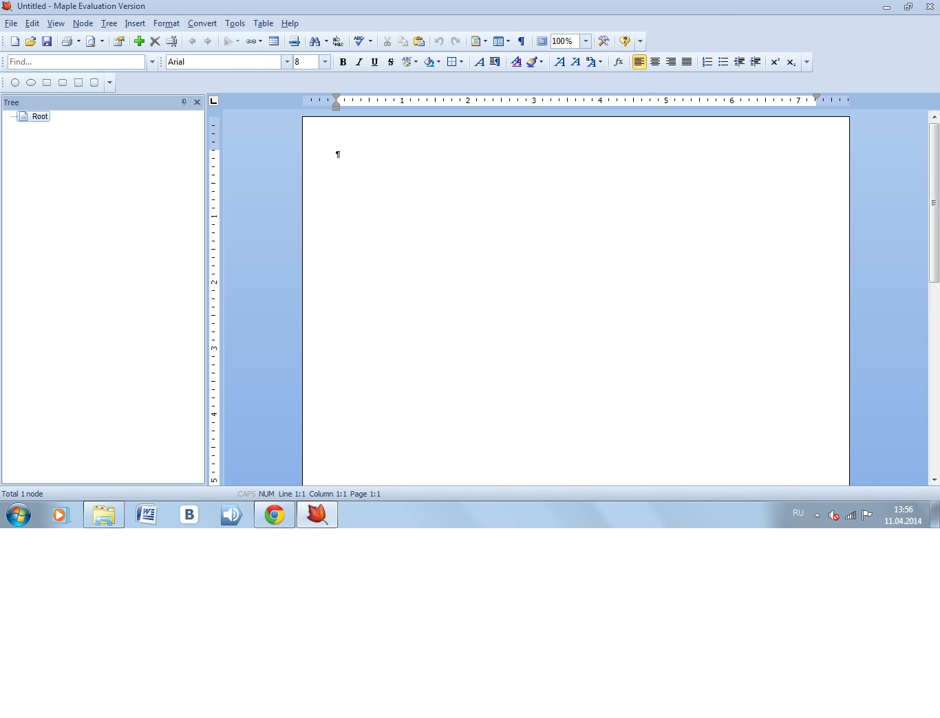Open the zoom 100% dropdown

586,41
